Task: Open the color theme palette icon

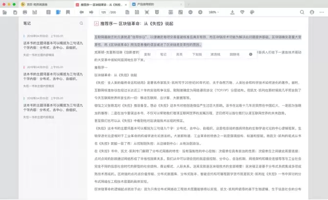Action: point(252,12)
